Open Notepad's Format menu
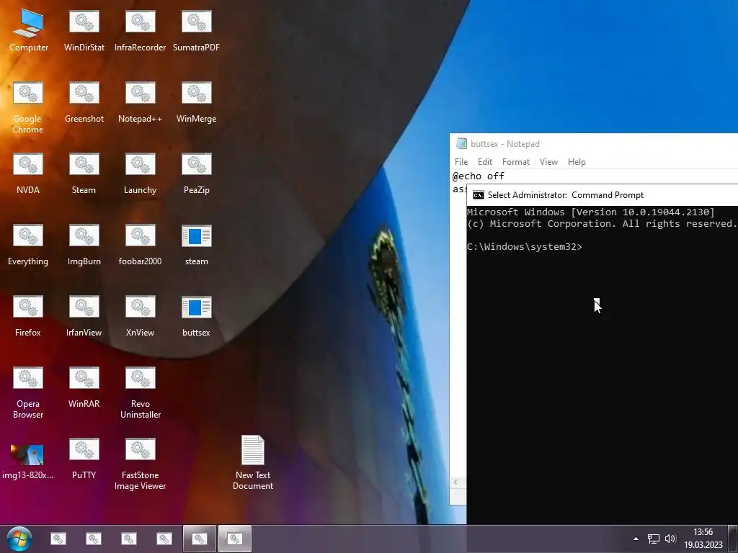 coord(516,162)
